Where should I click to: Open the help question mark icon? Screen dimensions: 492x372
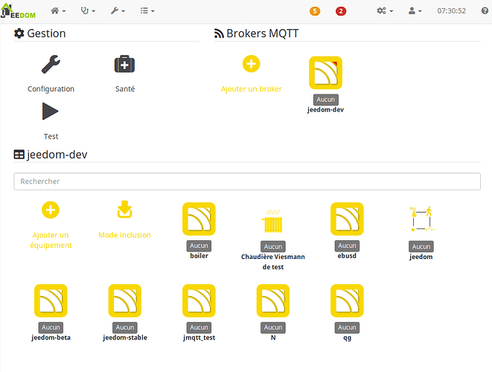click(x=485, y=11)
